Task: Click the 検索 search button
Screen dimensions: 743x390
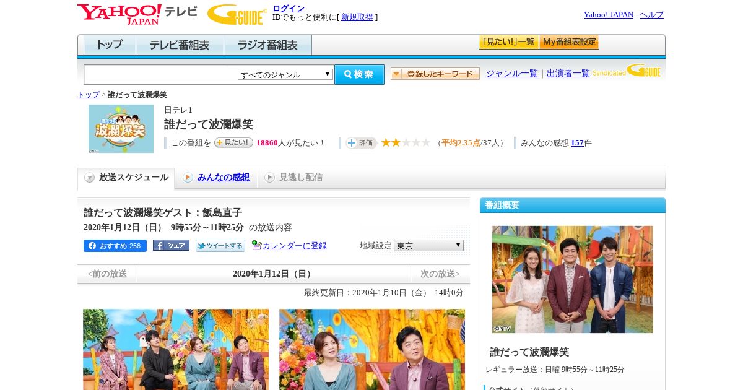Action: 359,74
